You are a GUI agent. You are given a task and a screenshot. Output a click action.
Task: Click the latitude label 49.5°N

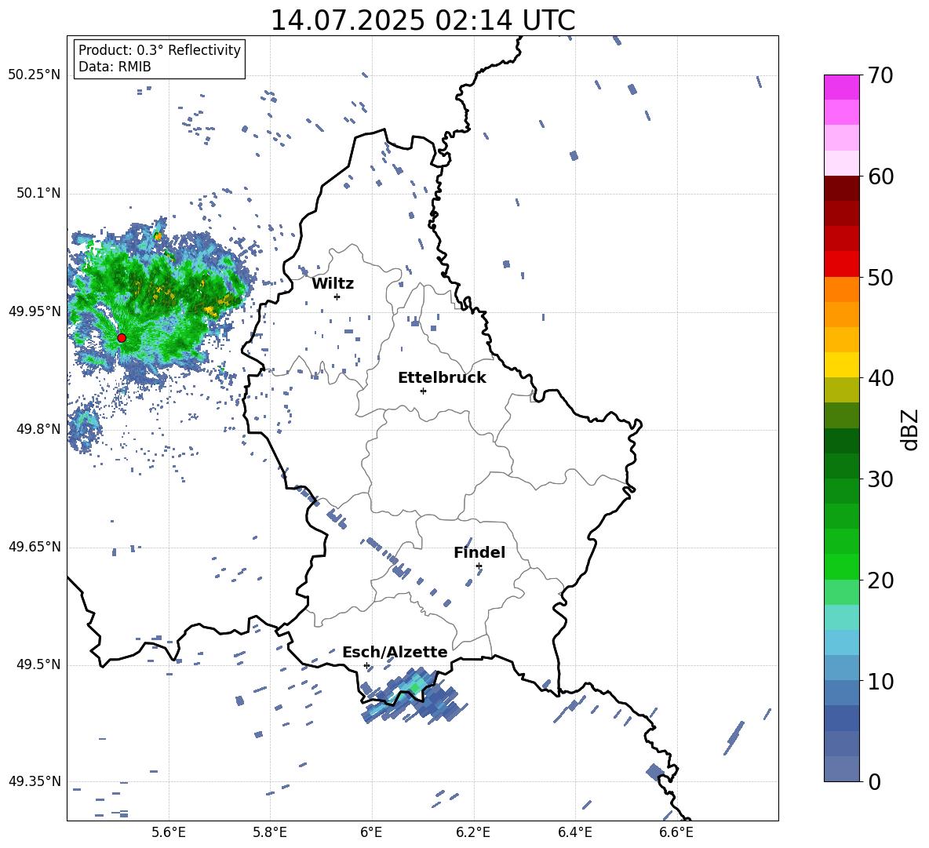(x=38, y=664)
